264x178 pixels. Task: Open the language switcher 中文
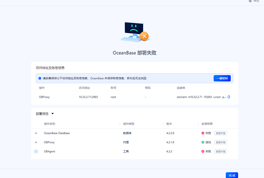(254, 1)
